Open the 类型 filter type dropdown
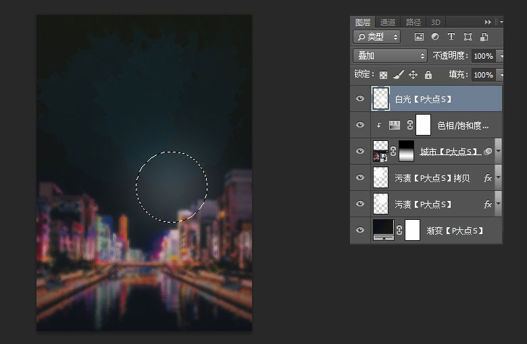This screenshot has width=527, height=344. pyautogui.click(x=376, y=37)
